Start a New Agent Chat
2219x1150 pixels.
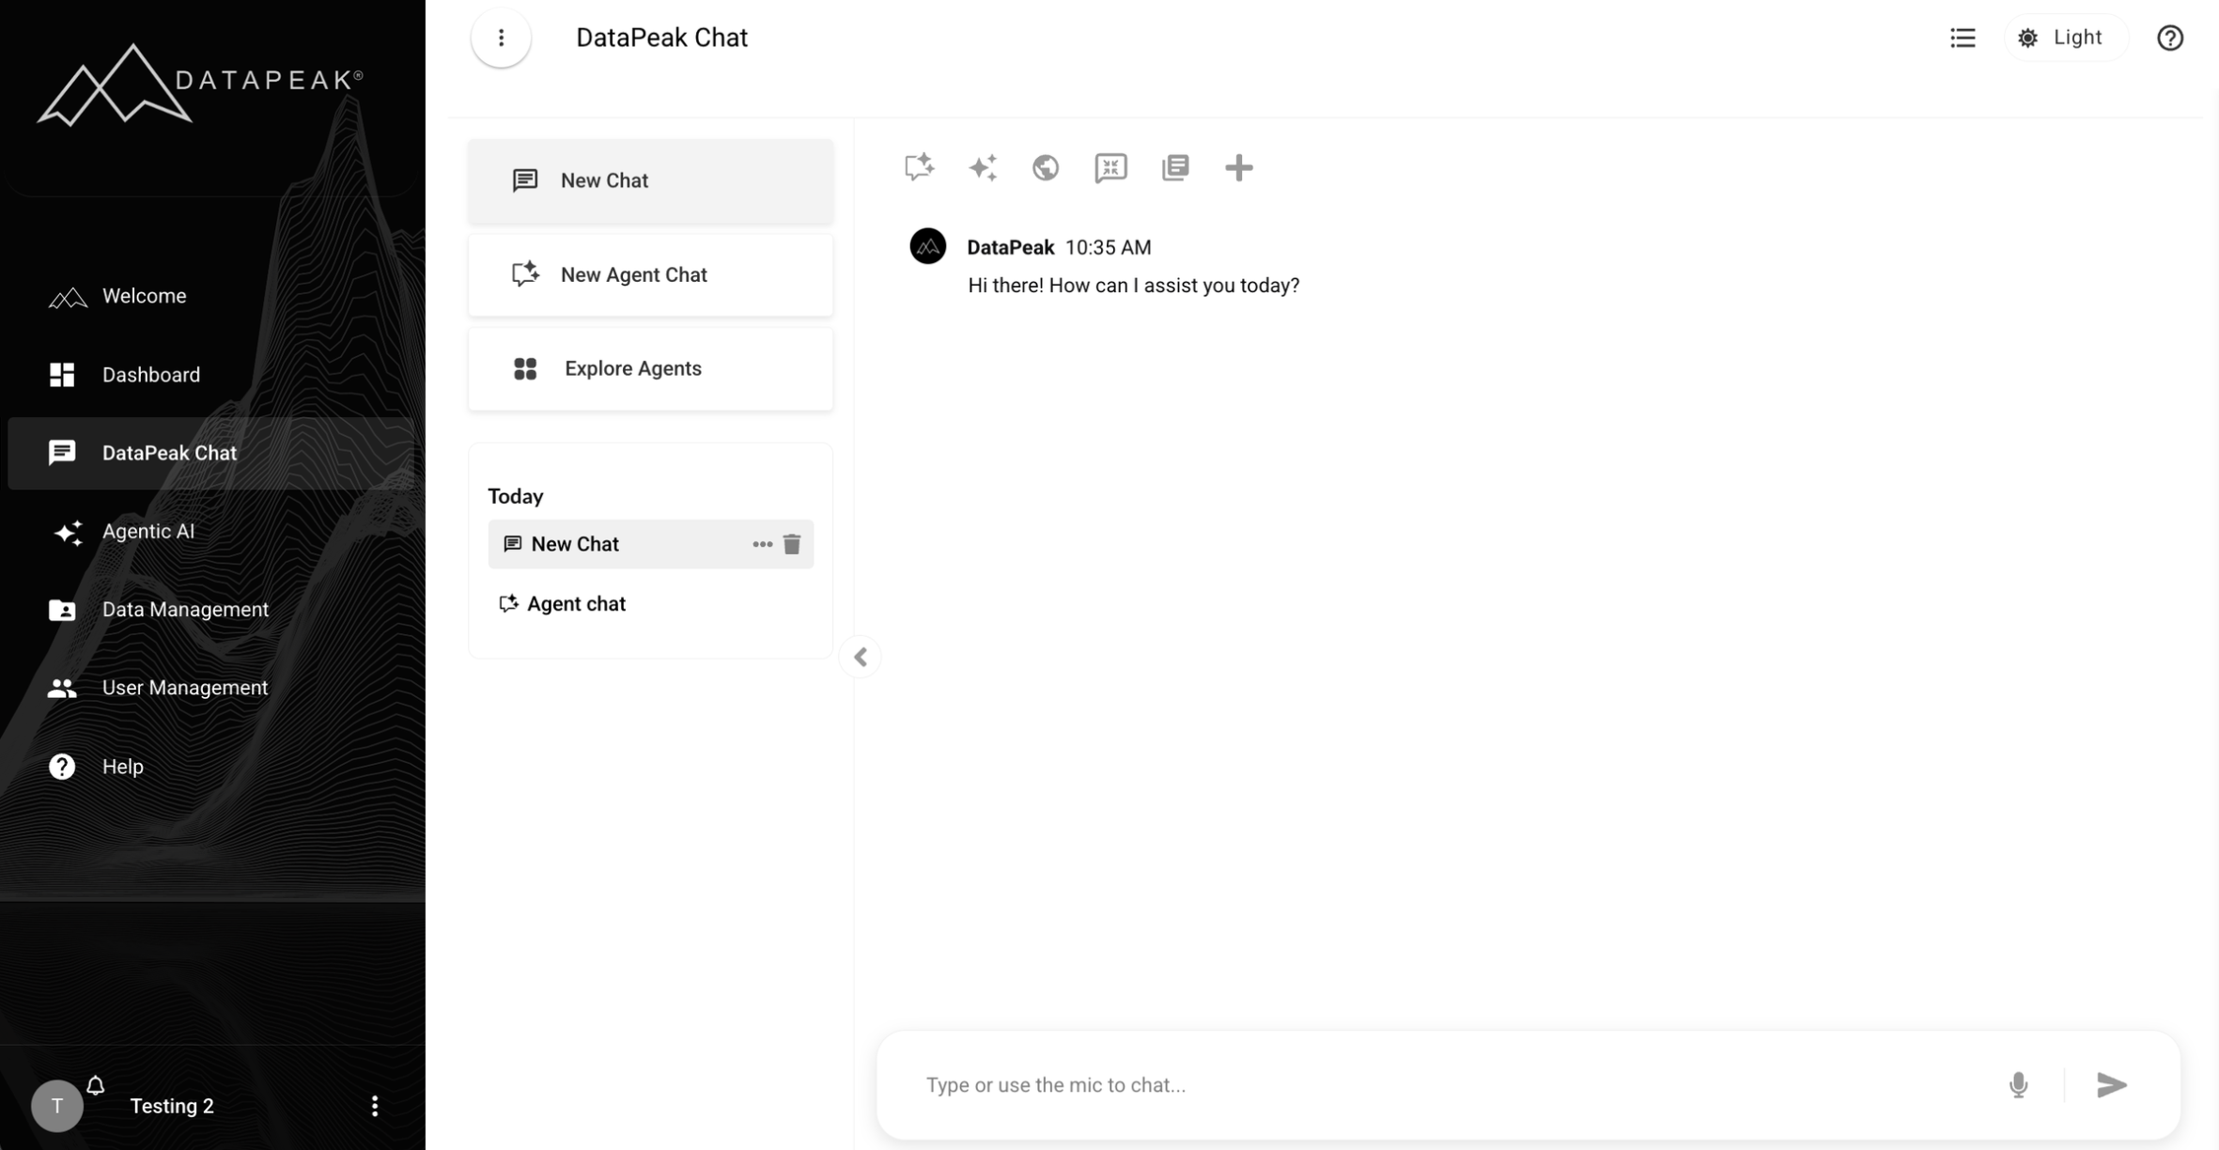tap(650, 274)
